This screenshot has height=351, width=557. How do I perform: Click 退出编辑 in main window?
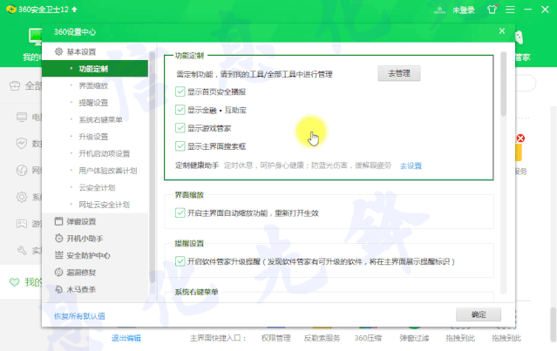pos(126,338)
